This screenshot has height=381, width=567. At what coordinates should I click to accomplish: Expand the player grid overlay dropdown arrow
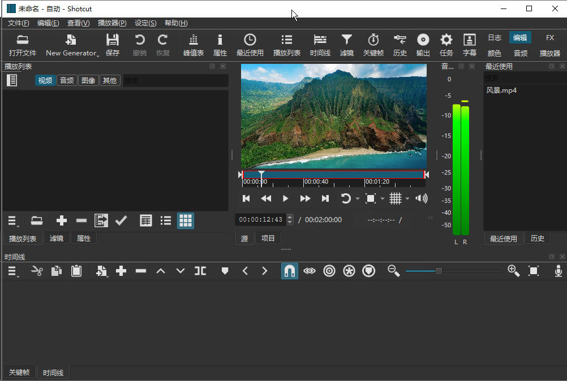pyautogui.click(x=407, y=198)
